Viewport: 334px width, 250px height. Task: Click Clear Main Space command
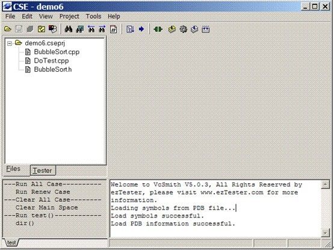pos(47,208)
